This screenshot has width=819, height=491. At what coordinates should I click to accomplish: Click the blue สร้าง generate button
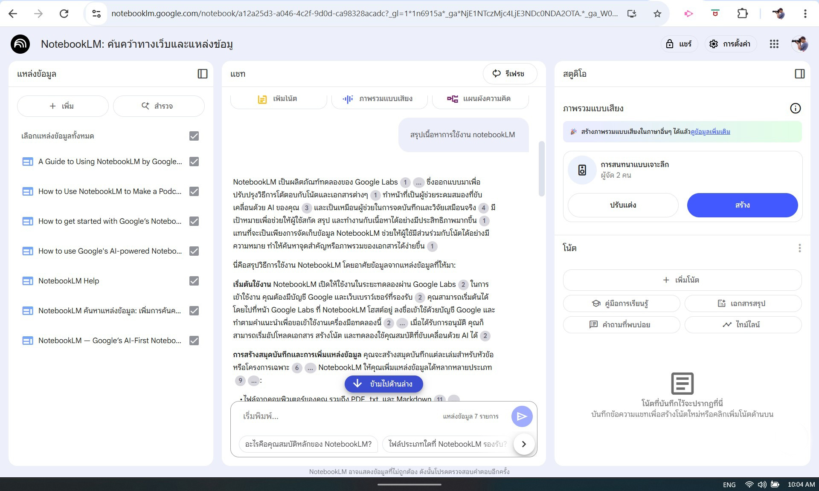click(x=742, y=205)
